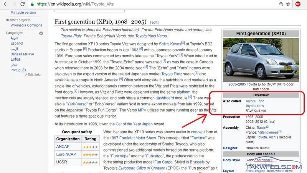Click citation [4] after Sotiris Kovos
The height and width of the screenshot is (173, 307).
[x=183, y=43]
